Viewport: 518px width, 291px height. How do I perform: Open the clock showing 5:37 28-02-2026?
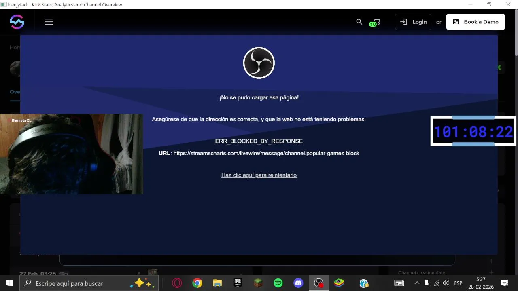click(481, 283)
